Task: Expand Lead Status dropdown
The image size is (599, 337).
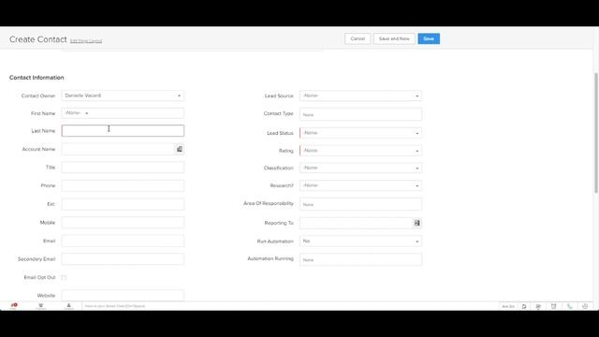Action: tap(360, 133)
